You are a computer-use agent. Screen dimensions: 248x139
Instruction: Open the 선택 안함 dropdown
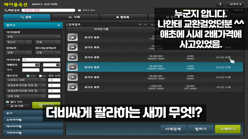tap(26, 96)
